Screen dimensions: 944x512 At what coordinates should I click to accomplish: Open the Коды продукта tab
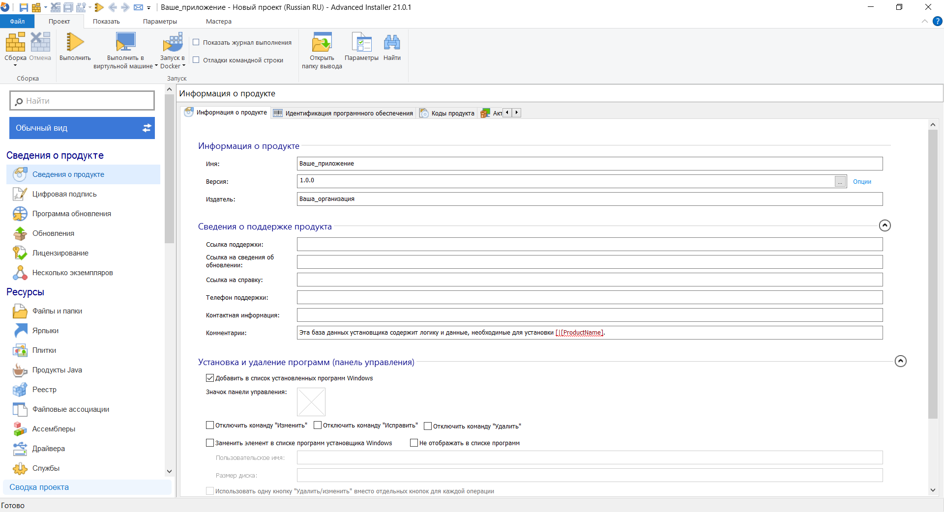pyautogui.click(x=447, y=113)
